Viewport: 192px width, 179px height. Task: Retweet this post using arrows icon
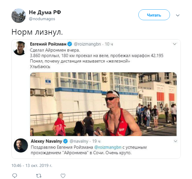click(39, 176)
